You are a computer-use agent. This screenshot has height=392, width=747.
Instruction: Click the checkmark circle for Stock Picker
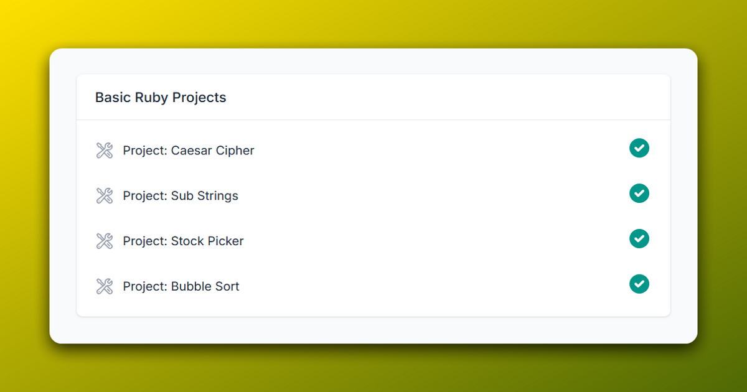pos(639,238)
